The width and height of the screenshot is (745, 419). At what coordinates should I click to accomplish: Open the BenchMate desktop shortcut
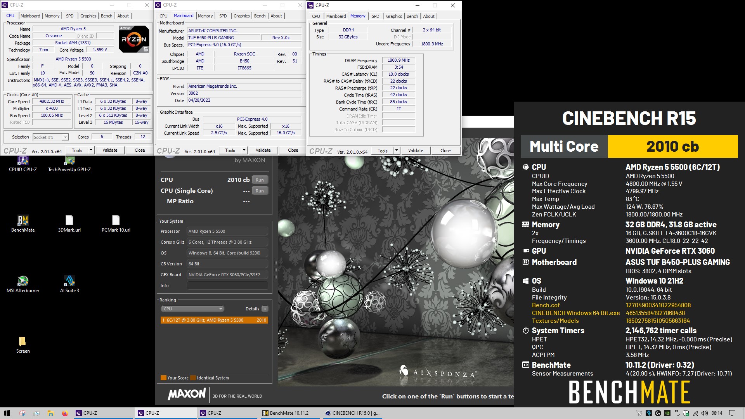[23, 223]
